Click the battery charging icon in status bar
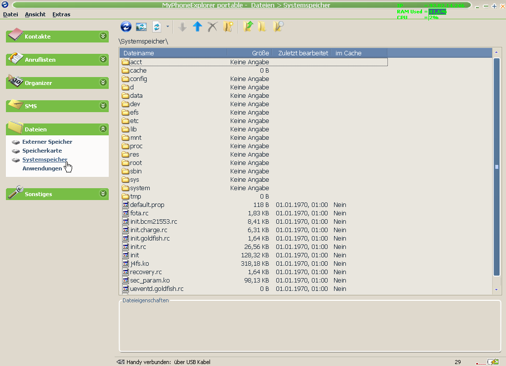Screen dimensions: 506x366 pos(493,362)
